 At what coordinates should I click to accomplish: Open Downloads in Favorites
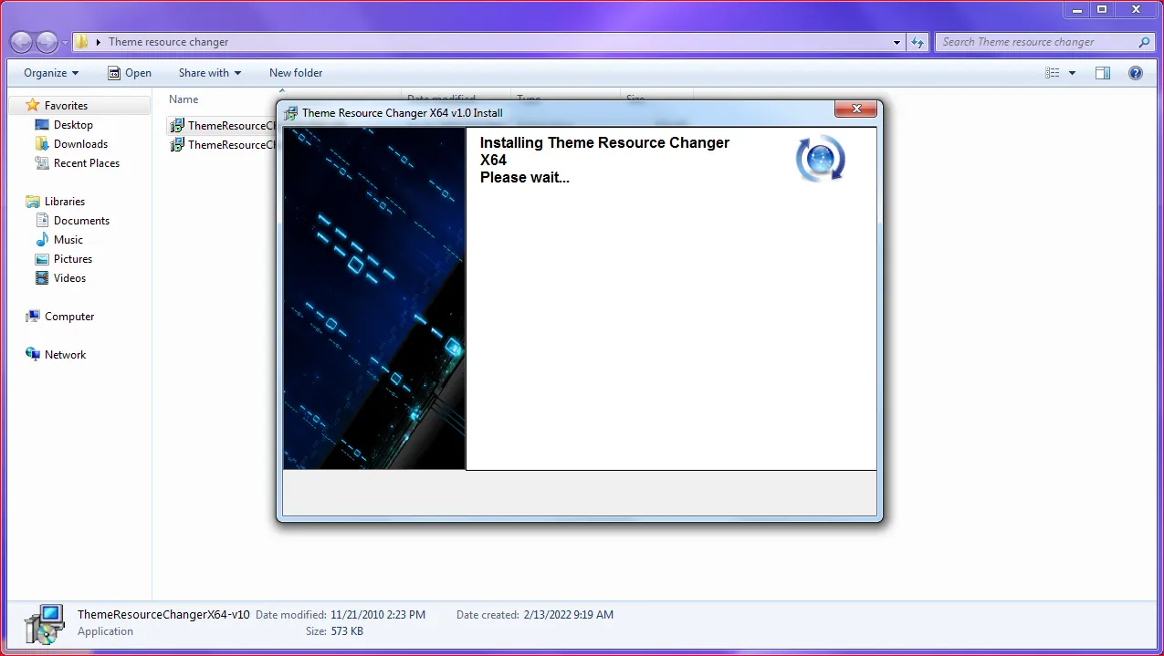click(x=80, y=144)
